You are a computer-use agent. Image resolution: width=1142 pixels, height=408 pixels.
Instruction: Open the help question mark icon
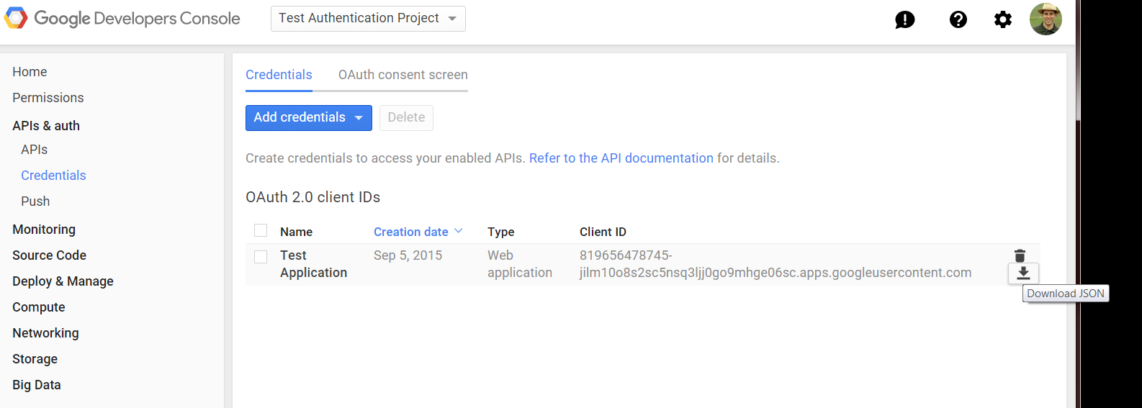click(x=958, y=19)
